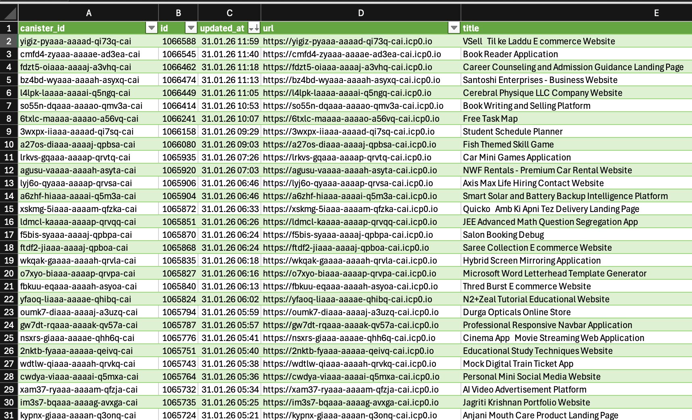Select column D header
The height and width of the screenshot is (420, 692).
tap(361, 13)
